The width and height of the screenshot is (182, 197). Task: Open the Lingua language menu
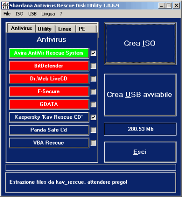pyautogui.click(x=48, y=14)
